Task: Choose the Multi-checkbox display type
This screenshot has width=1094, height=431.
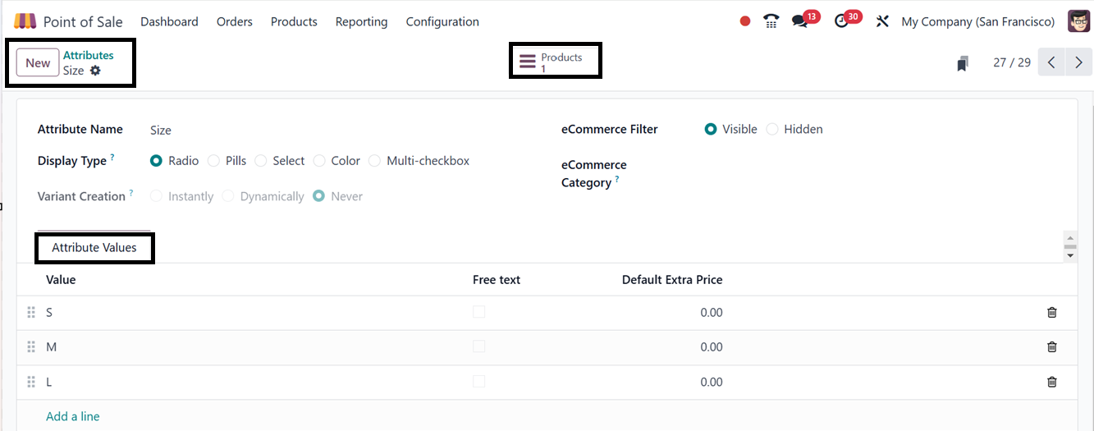Action: tap(375, 161)
